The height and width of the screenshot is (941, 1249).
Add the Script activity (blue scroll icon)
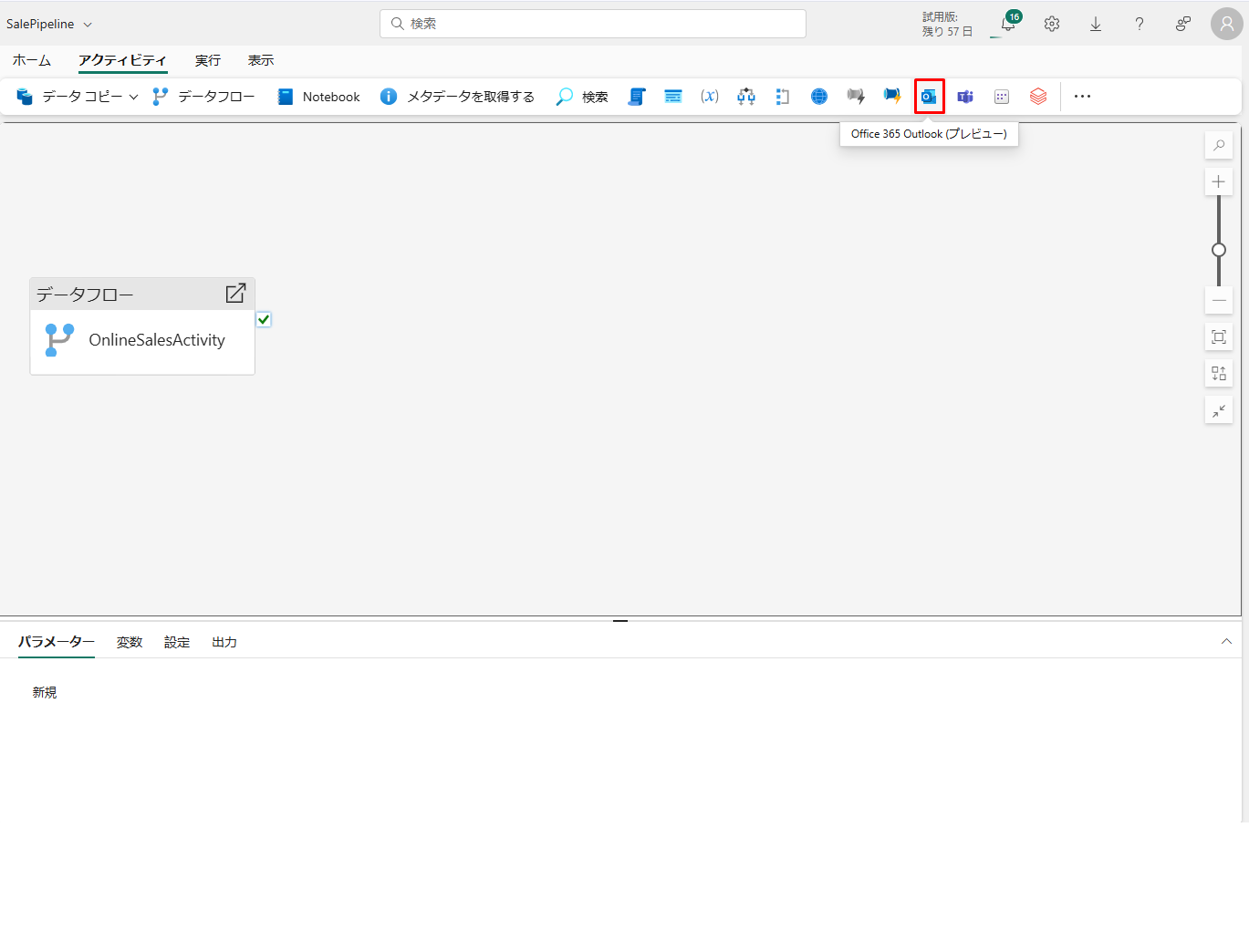[637, 97]
